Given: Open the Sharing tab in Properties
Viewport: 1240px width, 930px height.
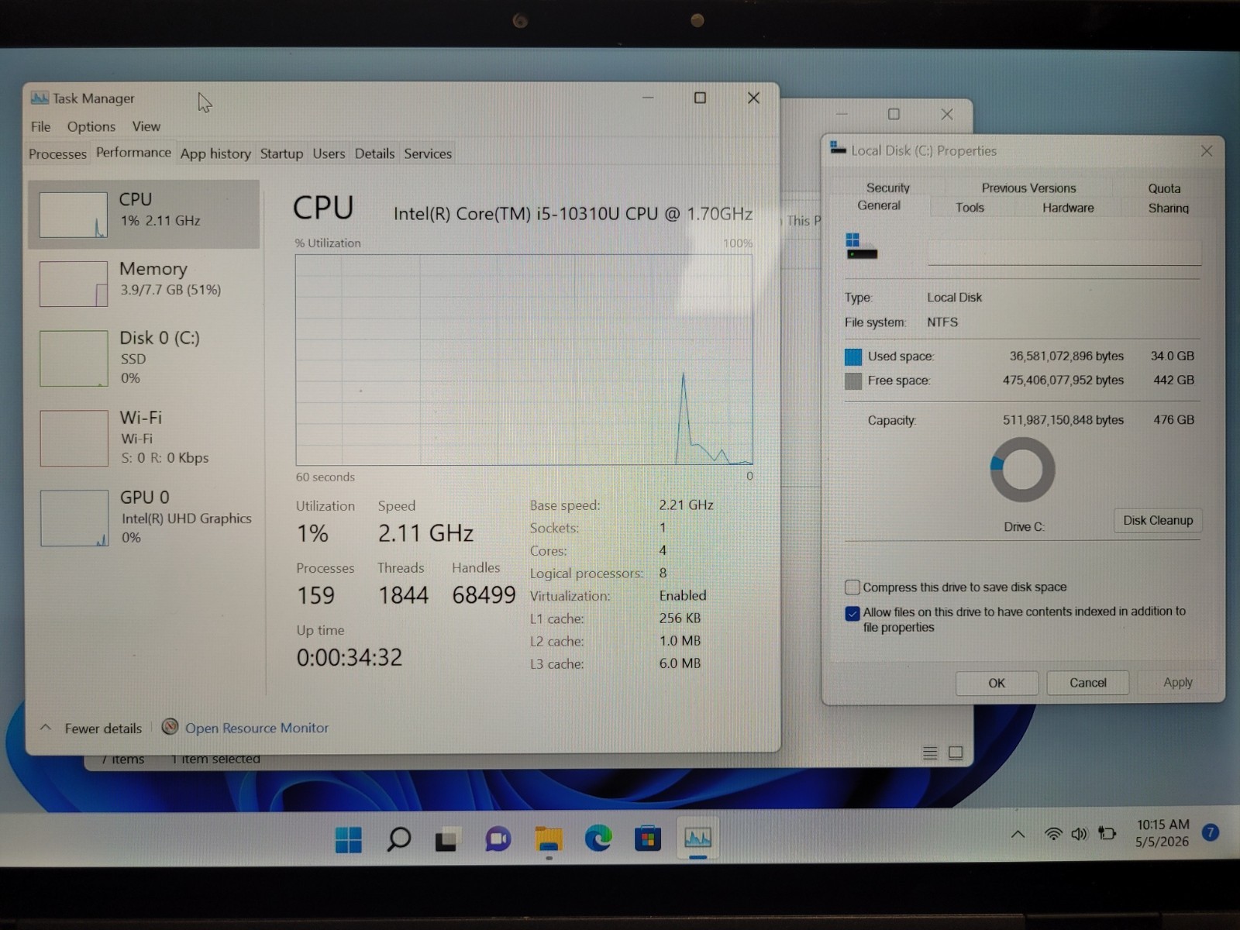Looking at the screenshot, I should coord(1169,208).
